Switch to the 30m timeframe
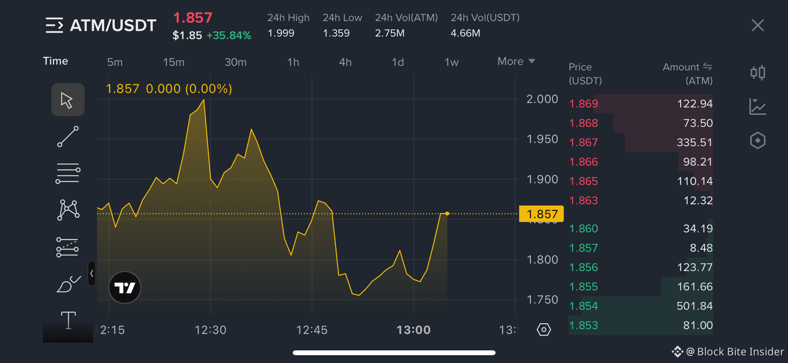788x363 pixels. [x=236, y=62]
